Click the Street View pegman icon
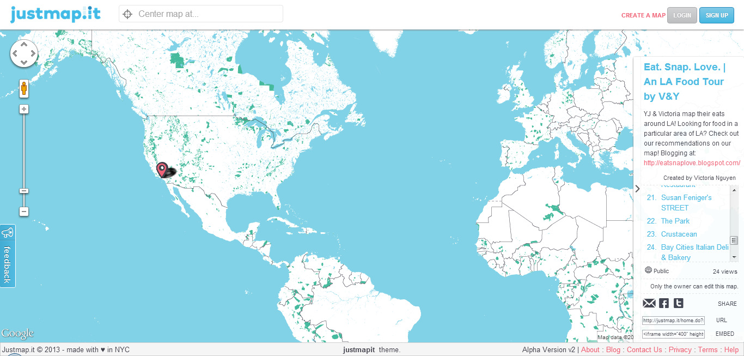 pyautogui.click(x=24, y=88)
